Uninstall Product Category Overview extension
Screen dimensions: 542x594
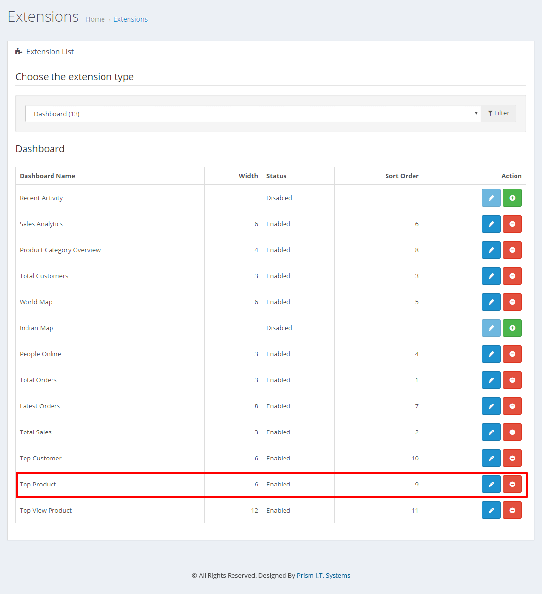512,250
